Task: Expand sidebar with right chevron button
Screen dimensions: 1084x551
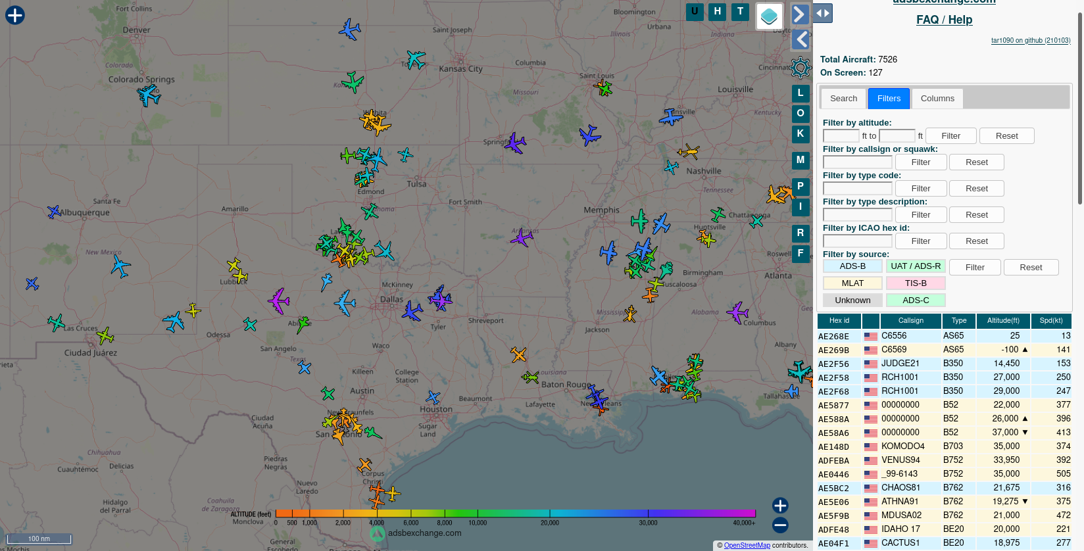Action: pos(800,14)
